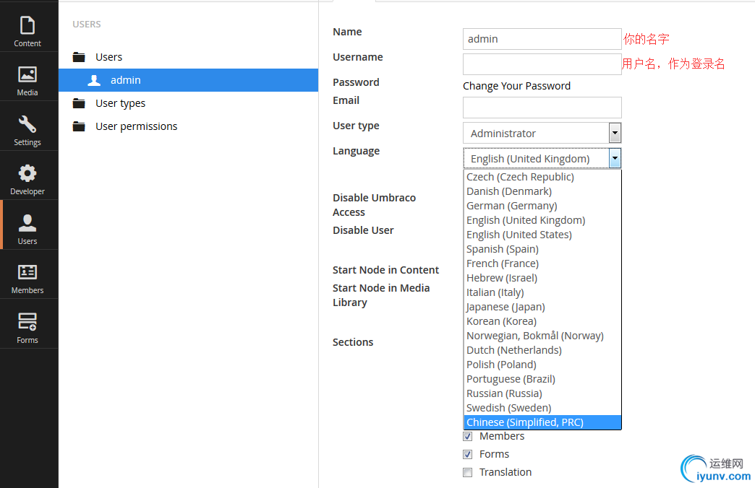Open the Media section icon

[27, 74]
